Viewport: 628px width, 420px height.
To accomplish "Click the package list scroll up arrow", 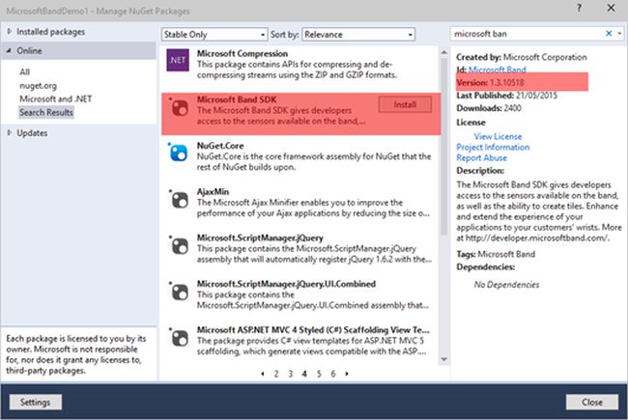I will pos(444,52).
